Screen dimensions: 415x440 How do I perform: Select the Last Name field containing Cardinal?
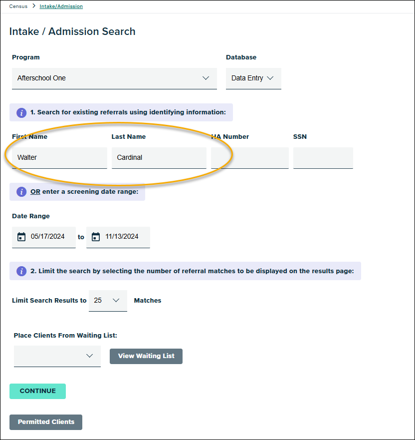[159, 158]
